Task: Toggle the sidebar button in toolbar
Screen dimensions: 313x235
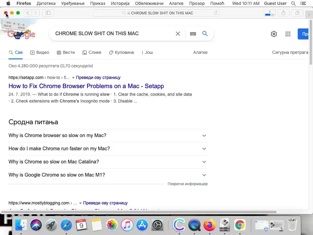Action: coord(48,13)
